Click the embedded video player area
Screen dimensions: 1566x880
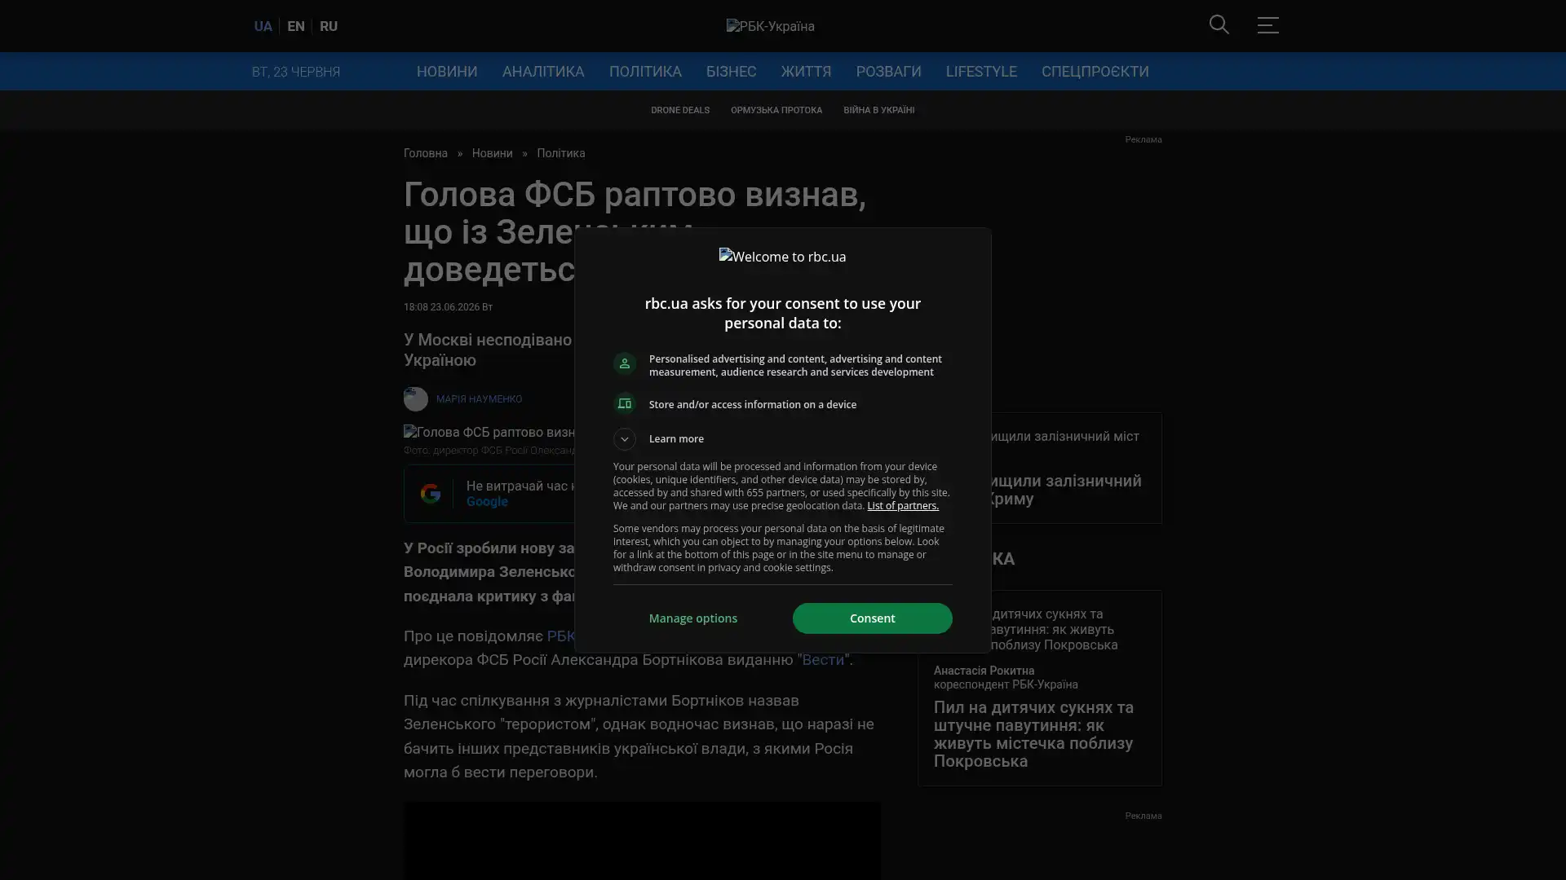tap(642, 841)
